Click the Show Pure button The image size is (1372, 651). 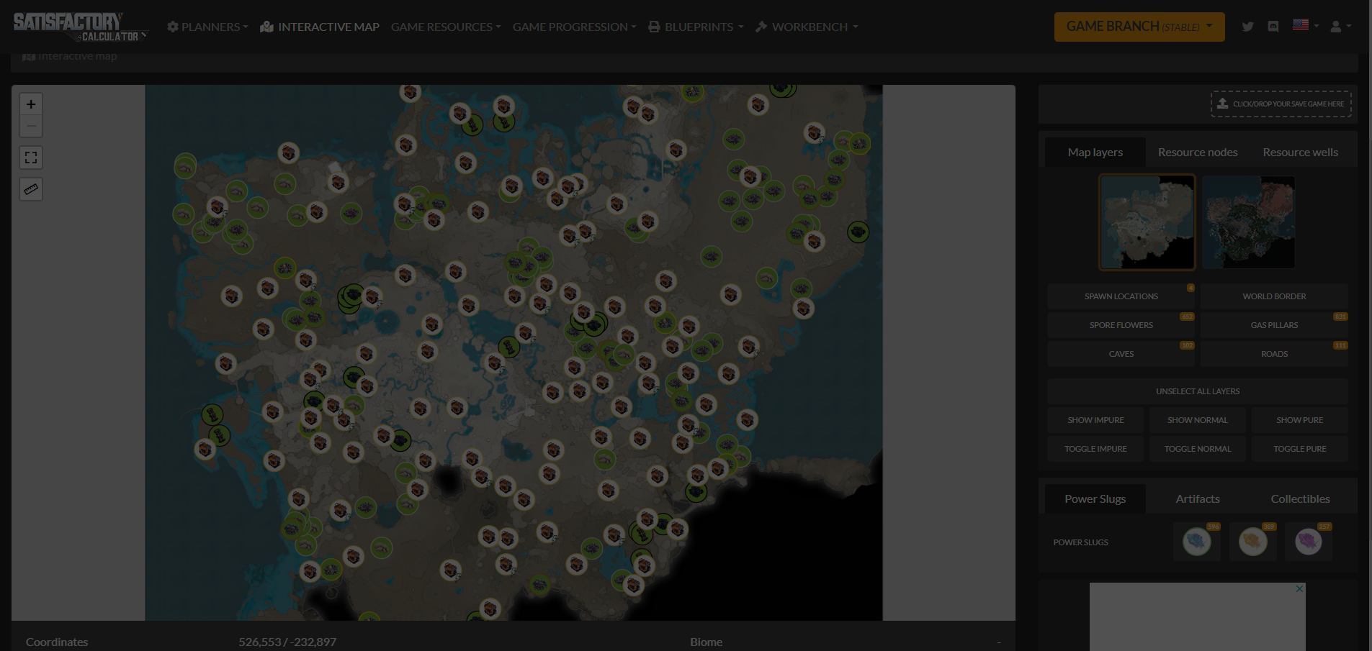tap(1299, 420)
